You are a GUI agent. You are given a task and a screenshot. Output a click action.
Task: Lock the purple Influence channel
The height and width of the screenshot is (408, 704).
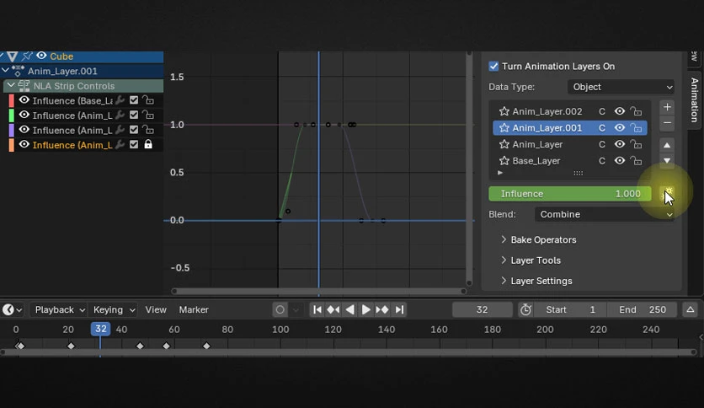tap(148, 130)
